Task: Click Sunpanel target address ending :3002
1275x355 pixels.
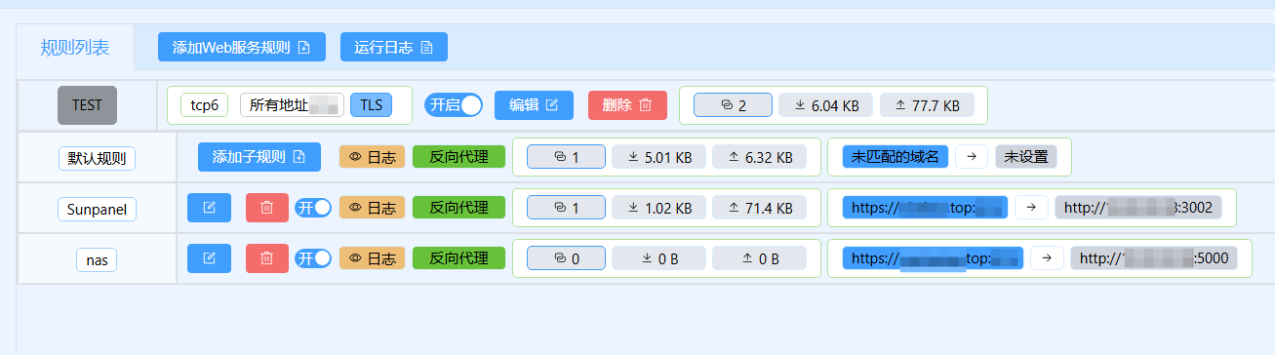Action: coord(1138,208)
